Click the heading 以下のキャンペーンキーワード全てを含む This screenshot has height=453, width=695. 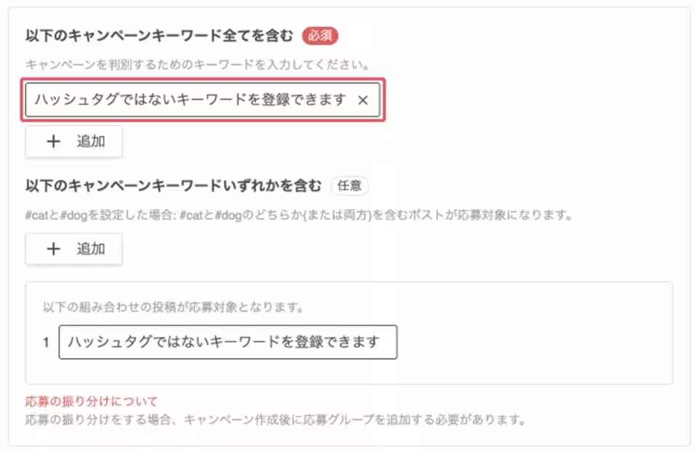coord(159,35)
